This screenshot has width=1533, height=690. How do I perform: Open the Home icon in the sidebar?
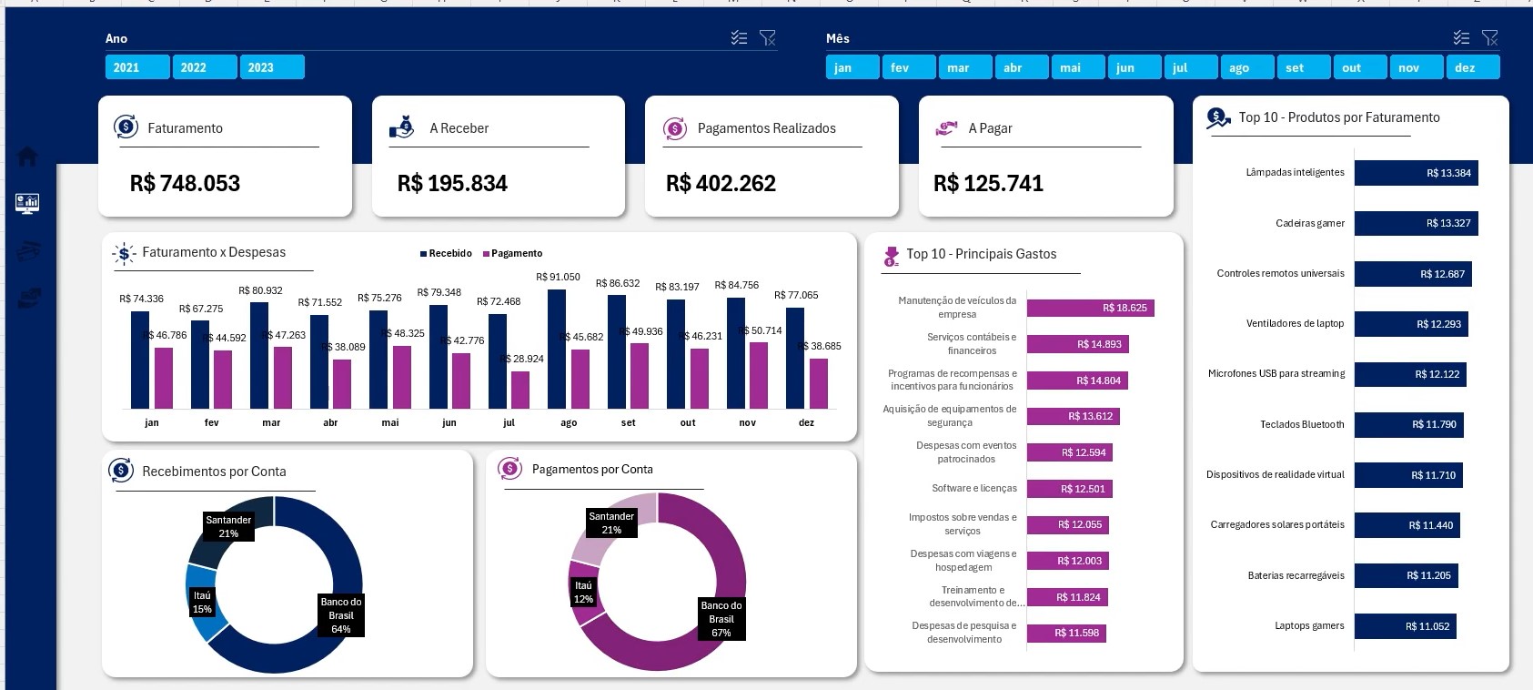click(27, 157)
